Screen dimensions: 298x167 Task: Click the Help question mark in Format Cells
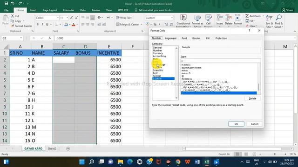pos(250,31)
